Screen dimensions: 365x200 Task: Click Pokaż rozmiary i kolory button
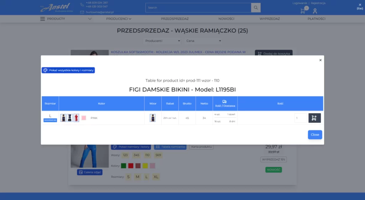pos(131,147)
